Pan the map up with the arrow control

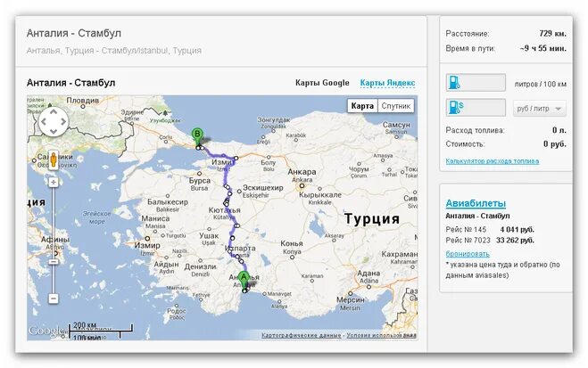[54, 111]
